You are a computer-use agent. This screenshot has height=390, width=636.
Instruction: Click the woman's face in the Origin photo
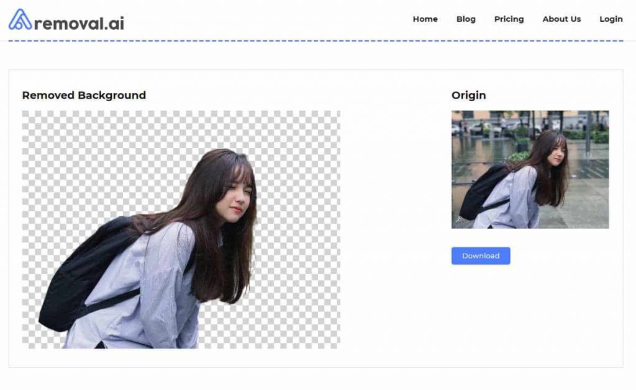tap(555, 155)
